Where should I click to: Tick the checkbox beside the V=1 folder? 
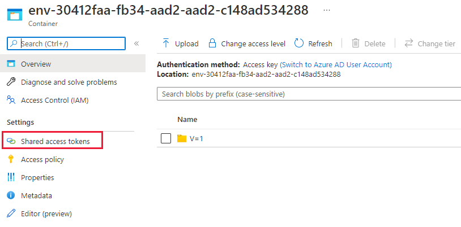(x=166, y=138)
